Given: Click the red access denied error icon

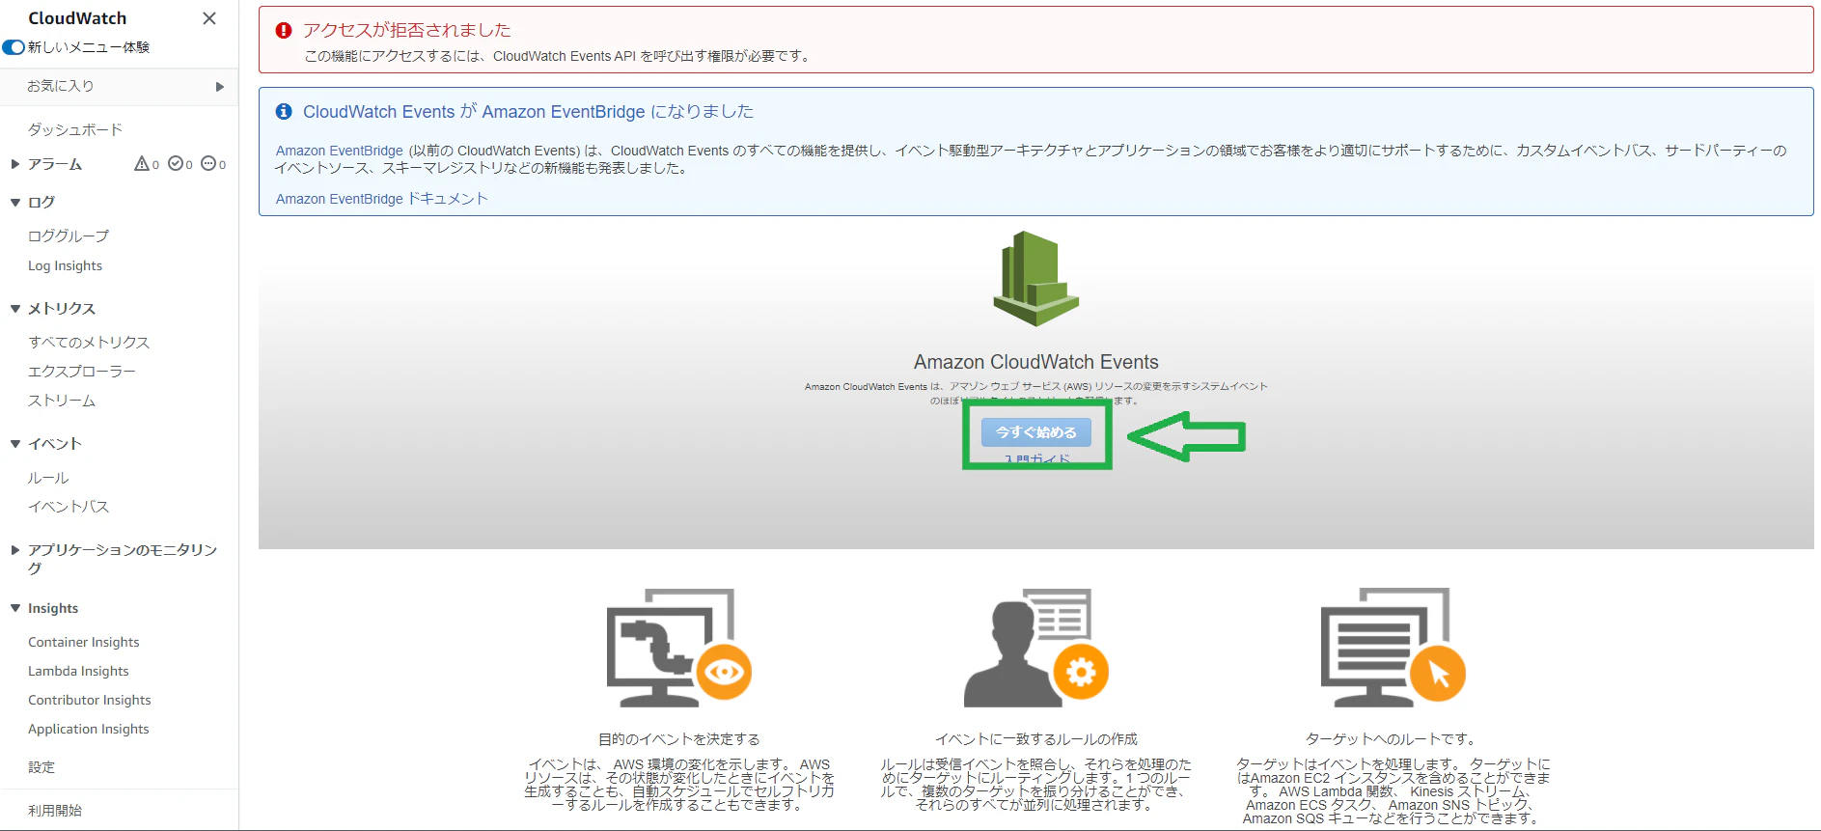Looking at the screenshot, I should point(284,31).
